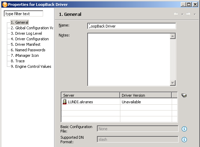This screenshot has width=200, height=147.
Task: Click the Basic Configuration File field
Action: (x=138, y=129)
